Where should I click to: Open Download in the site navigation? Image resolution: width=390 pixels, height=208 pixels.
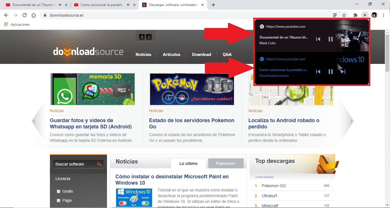(x=201, y=54)
